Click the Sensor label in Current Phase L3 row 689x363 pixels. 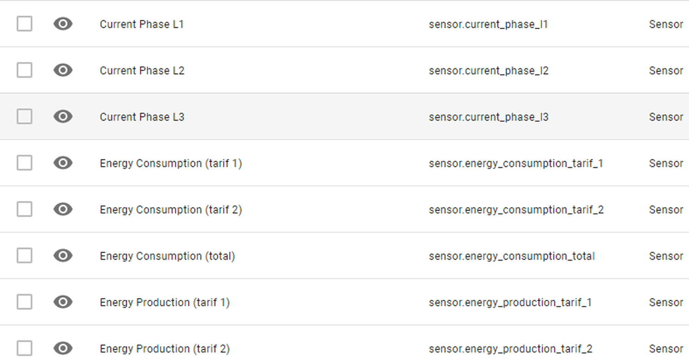tap(666, 117)
